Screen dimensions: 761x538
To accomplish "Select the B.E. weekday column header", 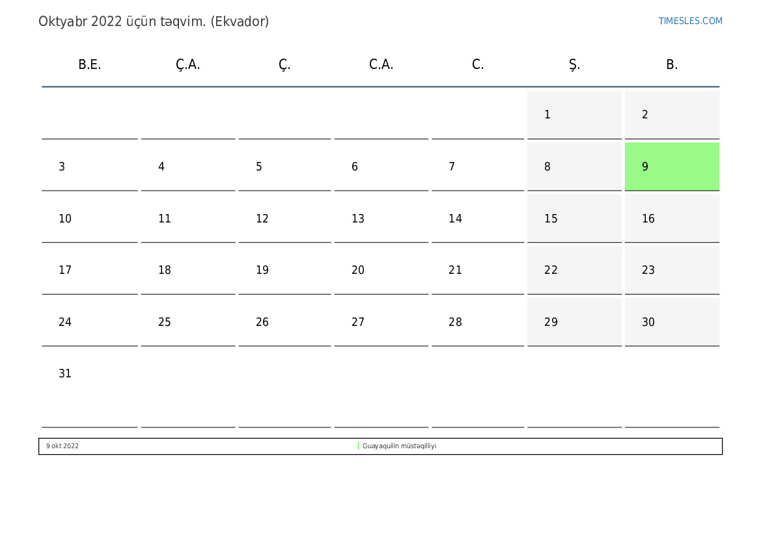I will point(90,64).
